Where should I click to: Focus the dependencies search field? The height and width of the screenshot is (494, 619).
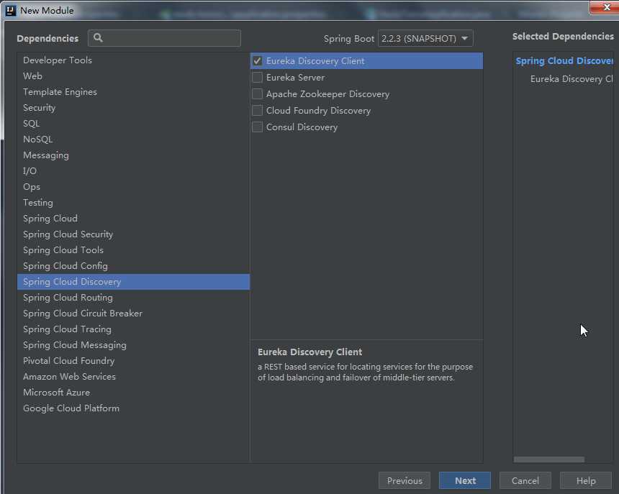pos(164,38)
